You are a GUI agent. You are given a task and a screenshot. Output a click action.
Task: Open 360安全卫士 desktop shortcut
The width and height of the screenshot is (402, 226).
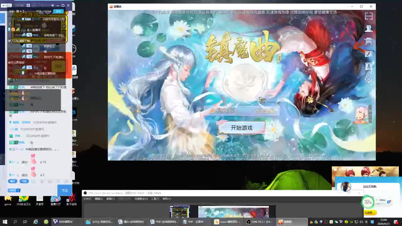24,200
